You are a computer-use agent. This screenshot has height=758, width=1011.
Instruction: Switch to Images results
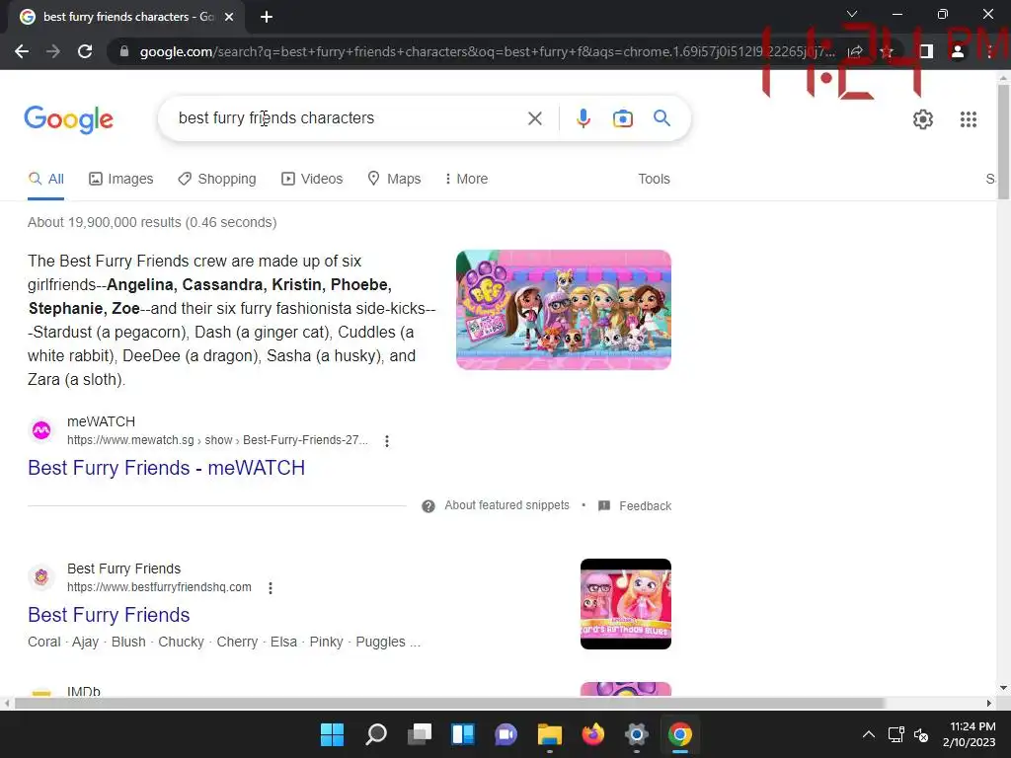click(x=120, y=180)
